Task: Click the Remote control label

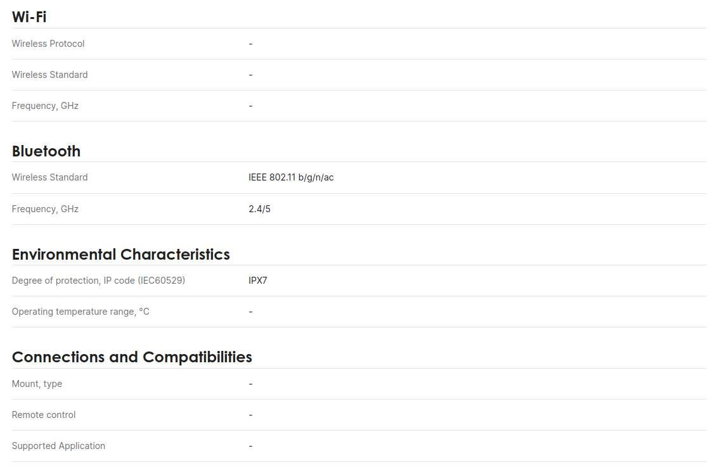Action: (44, 415)
